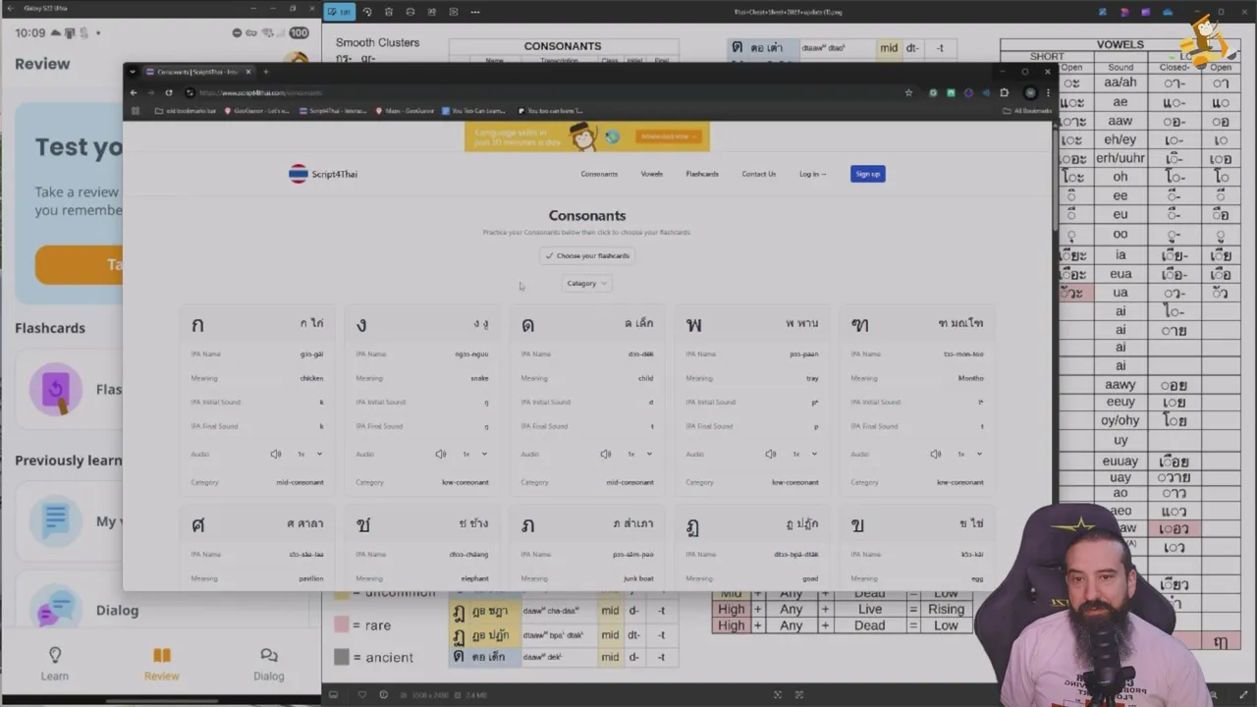The width and height of the screenshot is (1257, 707).
Task: Open the bookmarks apps grid icon
Action: coord(136,111)
